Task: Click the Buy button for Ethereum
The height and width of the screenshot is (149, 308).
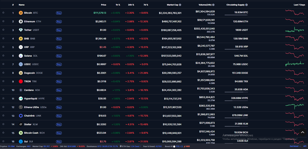Action: (59, 22)
